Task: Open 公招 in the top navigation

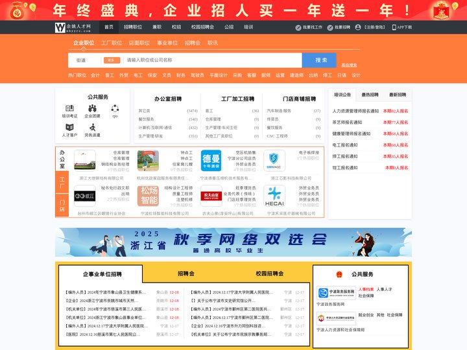Action: point(229,27)
